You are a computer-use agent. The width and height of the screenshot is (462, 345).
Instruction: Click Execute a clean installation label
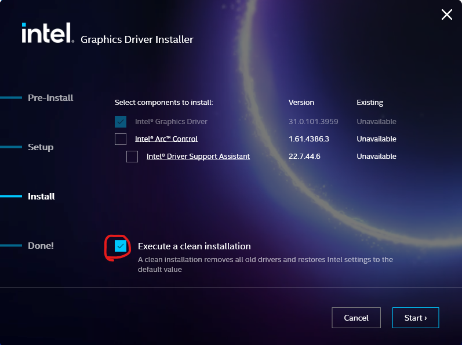point(194,246)
